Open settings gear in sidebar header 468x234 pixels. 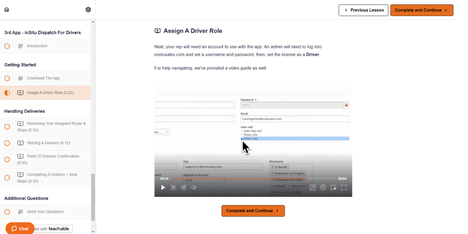click(88, 10)
